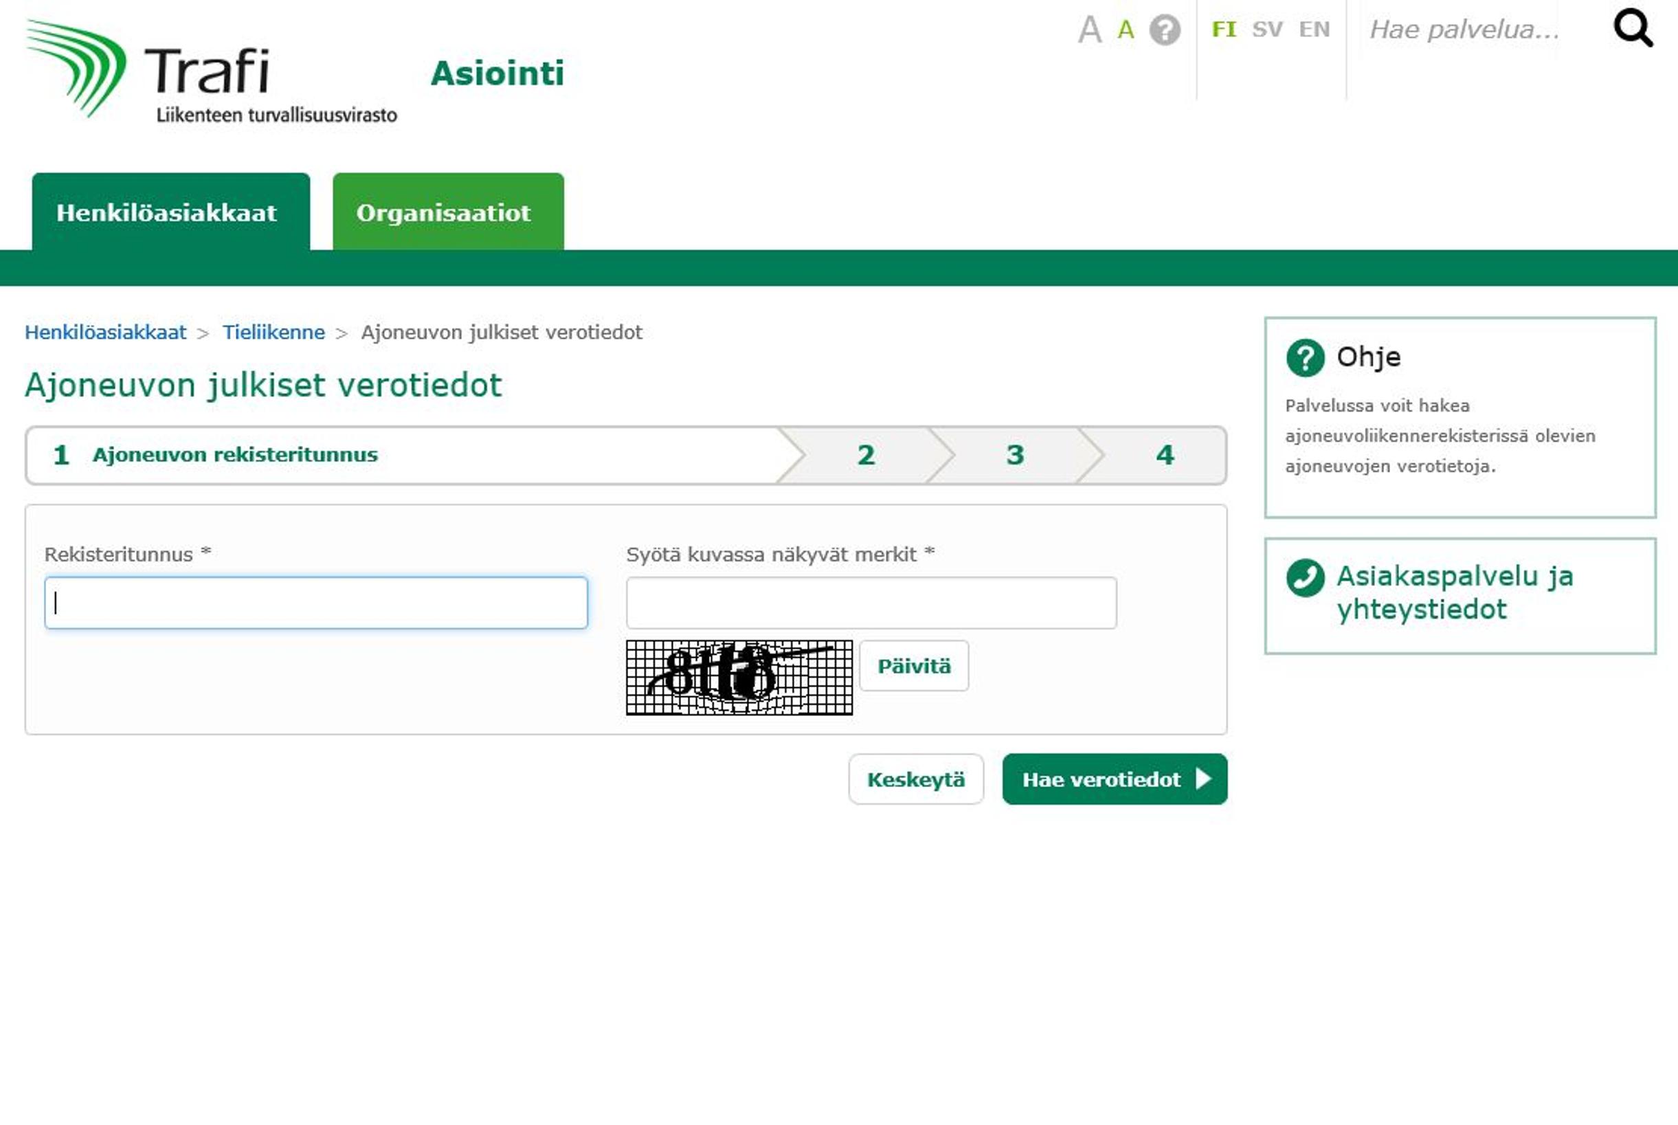Viewport: 1678px width, 1125px height.
Task: Click step 2 in progress bar
Action: pyautogui.click(x=866, y=455)
